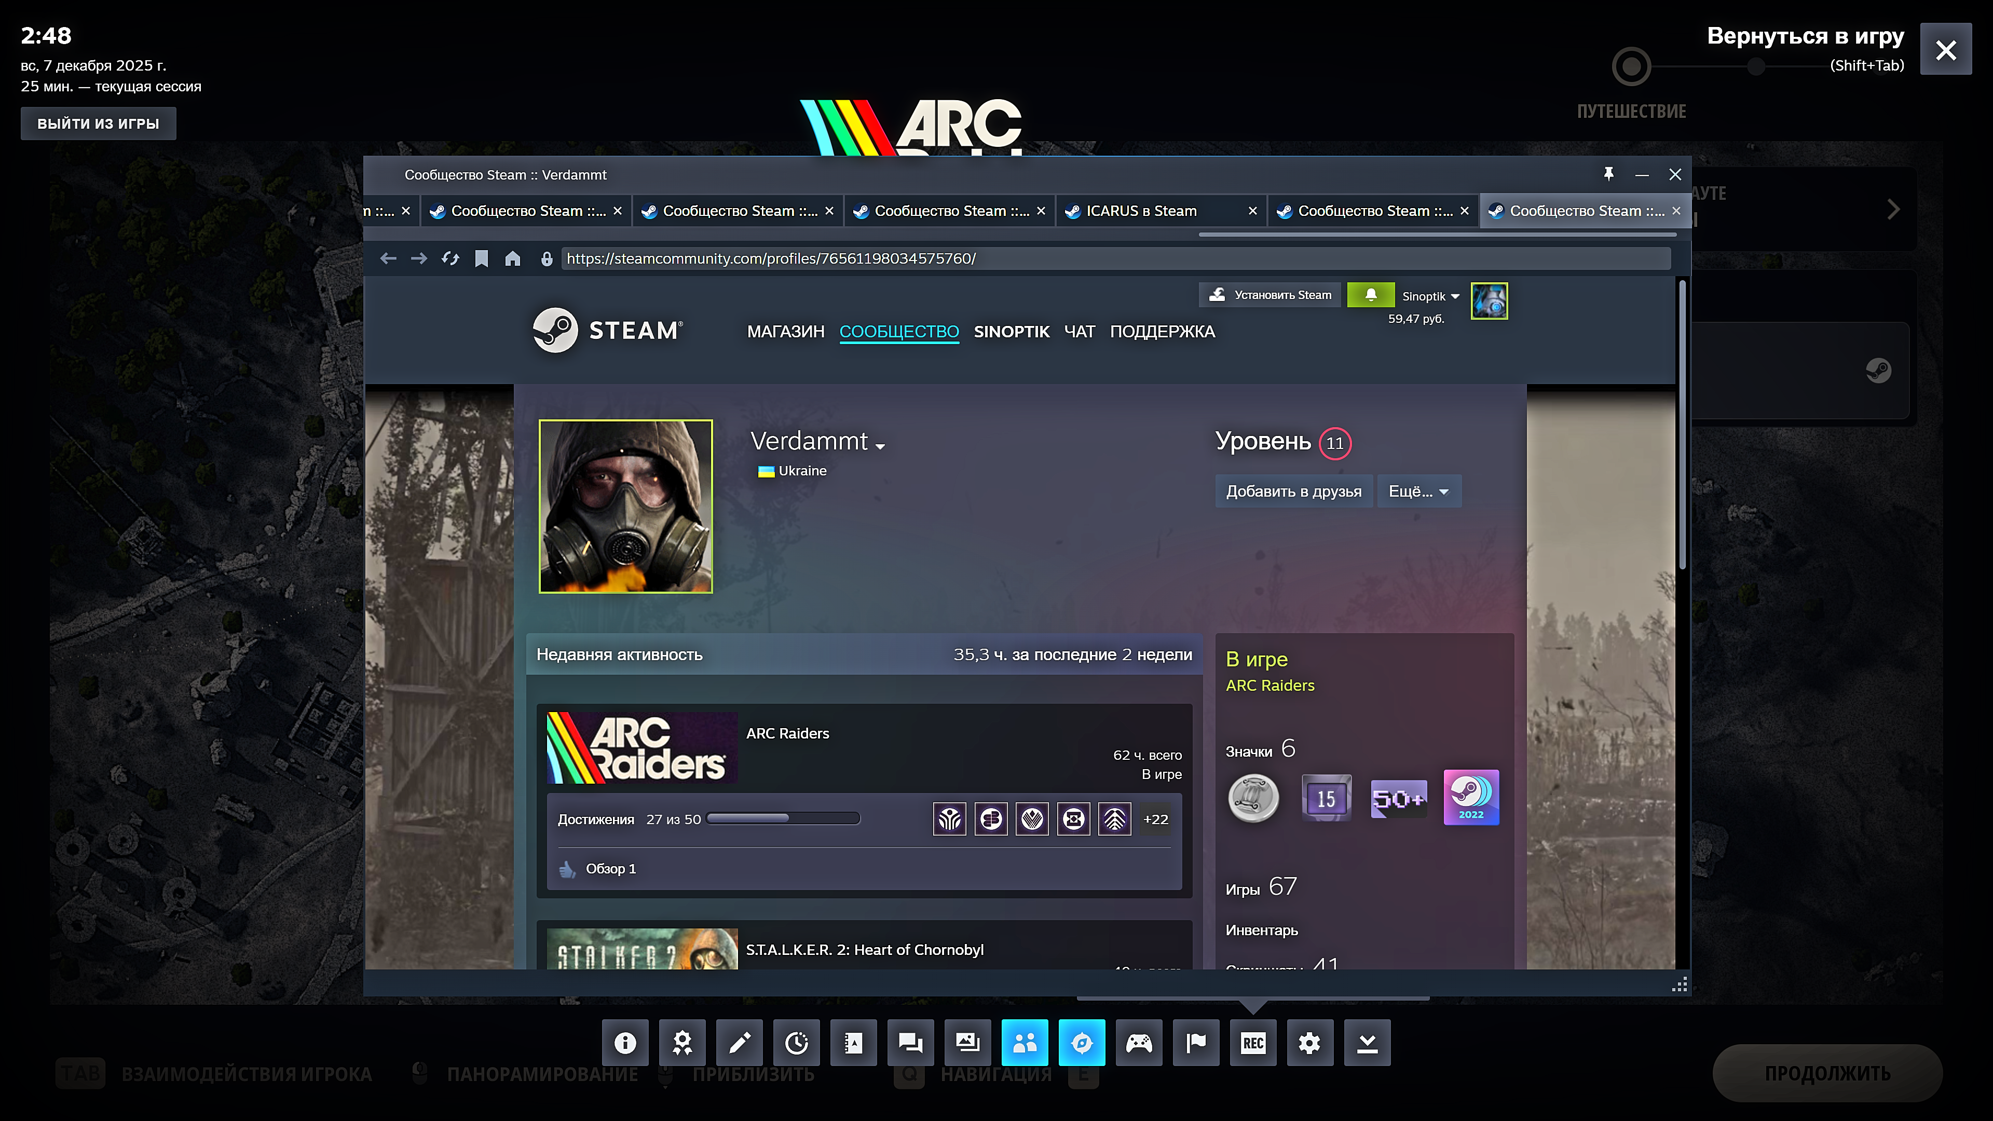Click the REC recording icon
Image resolution: width=1993 pixels, height=1121 pixels.
[x=1252, y=1043]
